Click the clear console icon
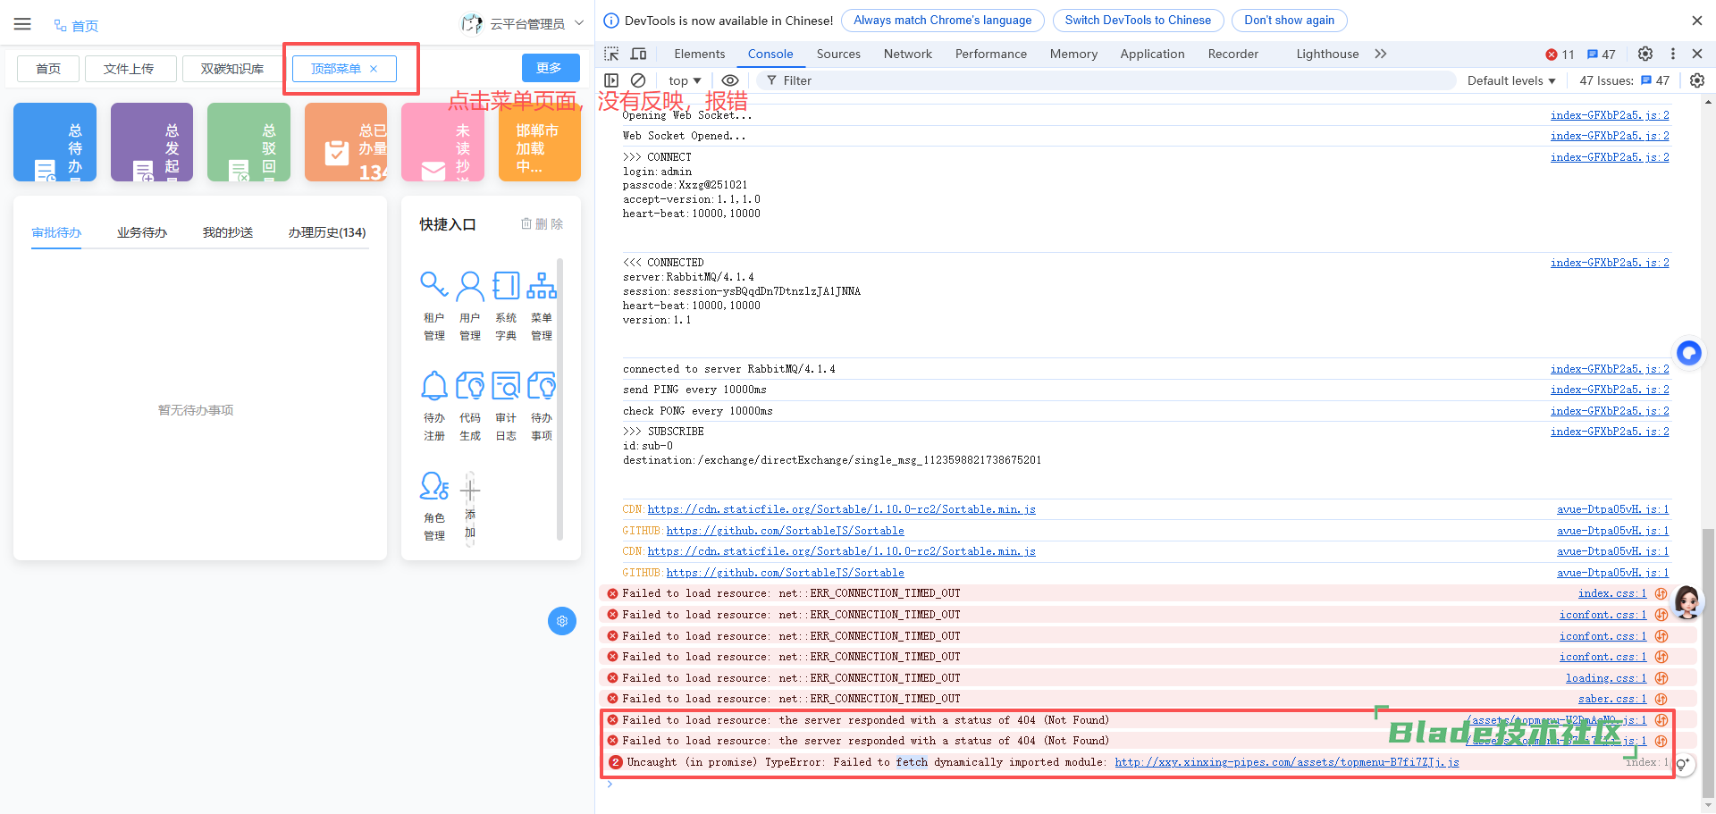The height and width of the screenshot is (814, 1716). click(638, 80)
